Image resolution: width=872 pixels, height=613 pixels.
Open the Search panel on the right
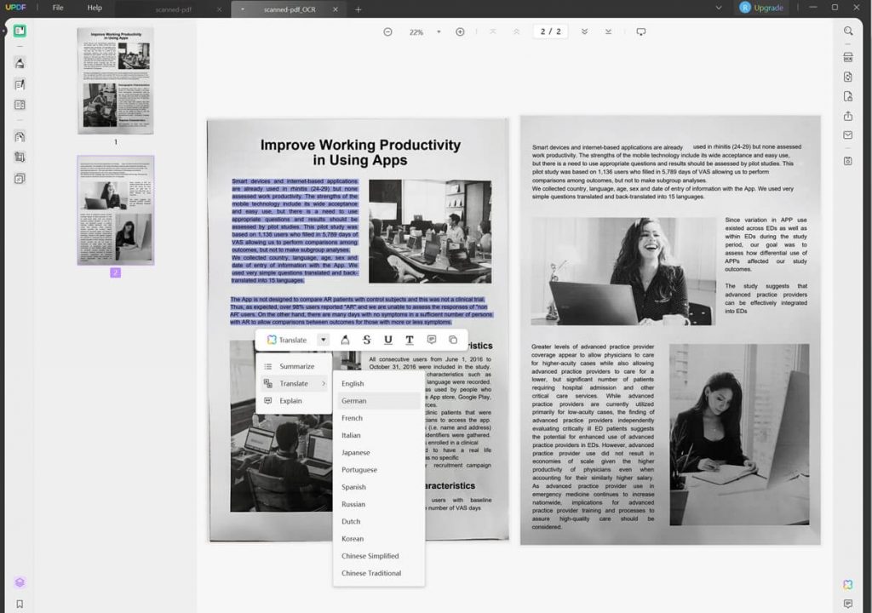click(847, 31)
